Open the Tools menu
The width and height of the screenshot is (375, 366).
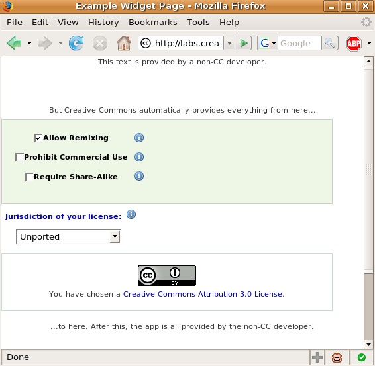[x=198, y=23]
